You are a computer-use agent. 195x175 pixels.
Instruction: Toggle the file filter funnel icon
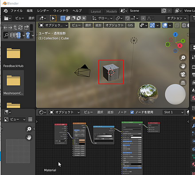point(28,35)
